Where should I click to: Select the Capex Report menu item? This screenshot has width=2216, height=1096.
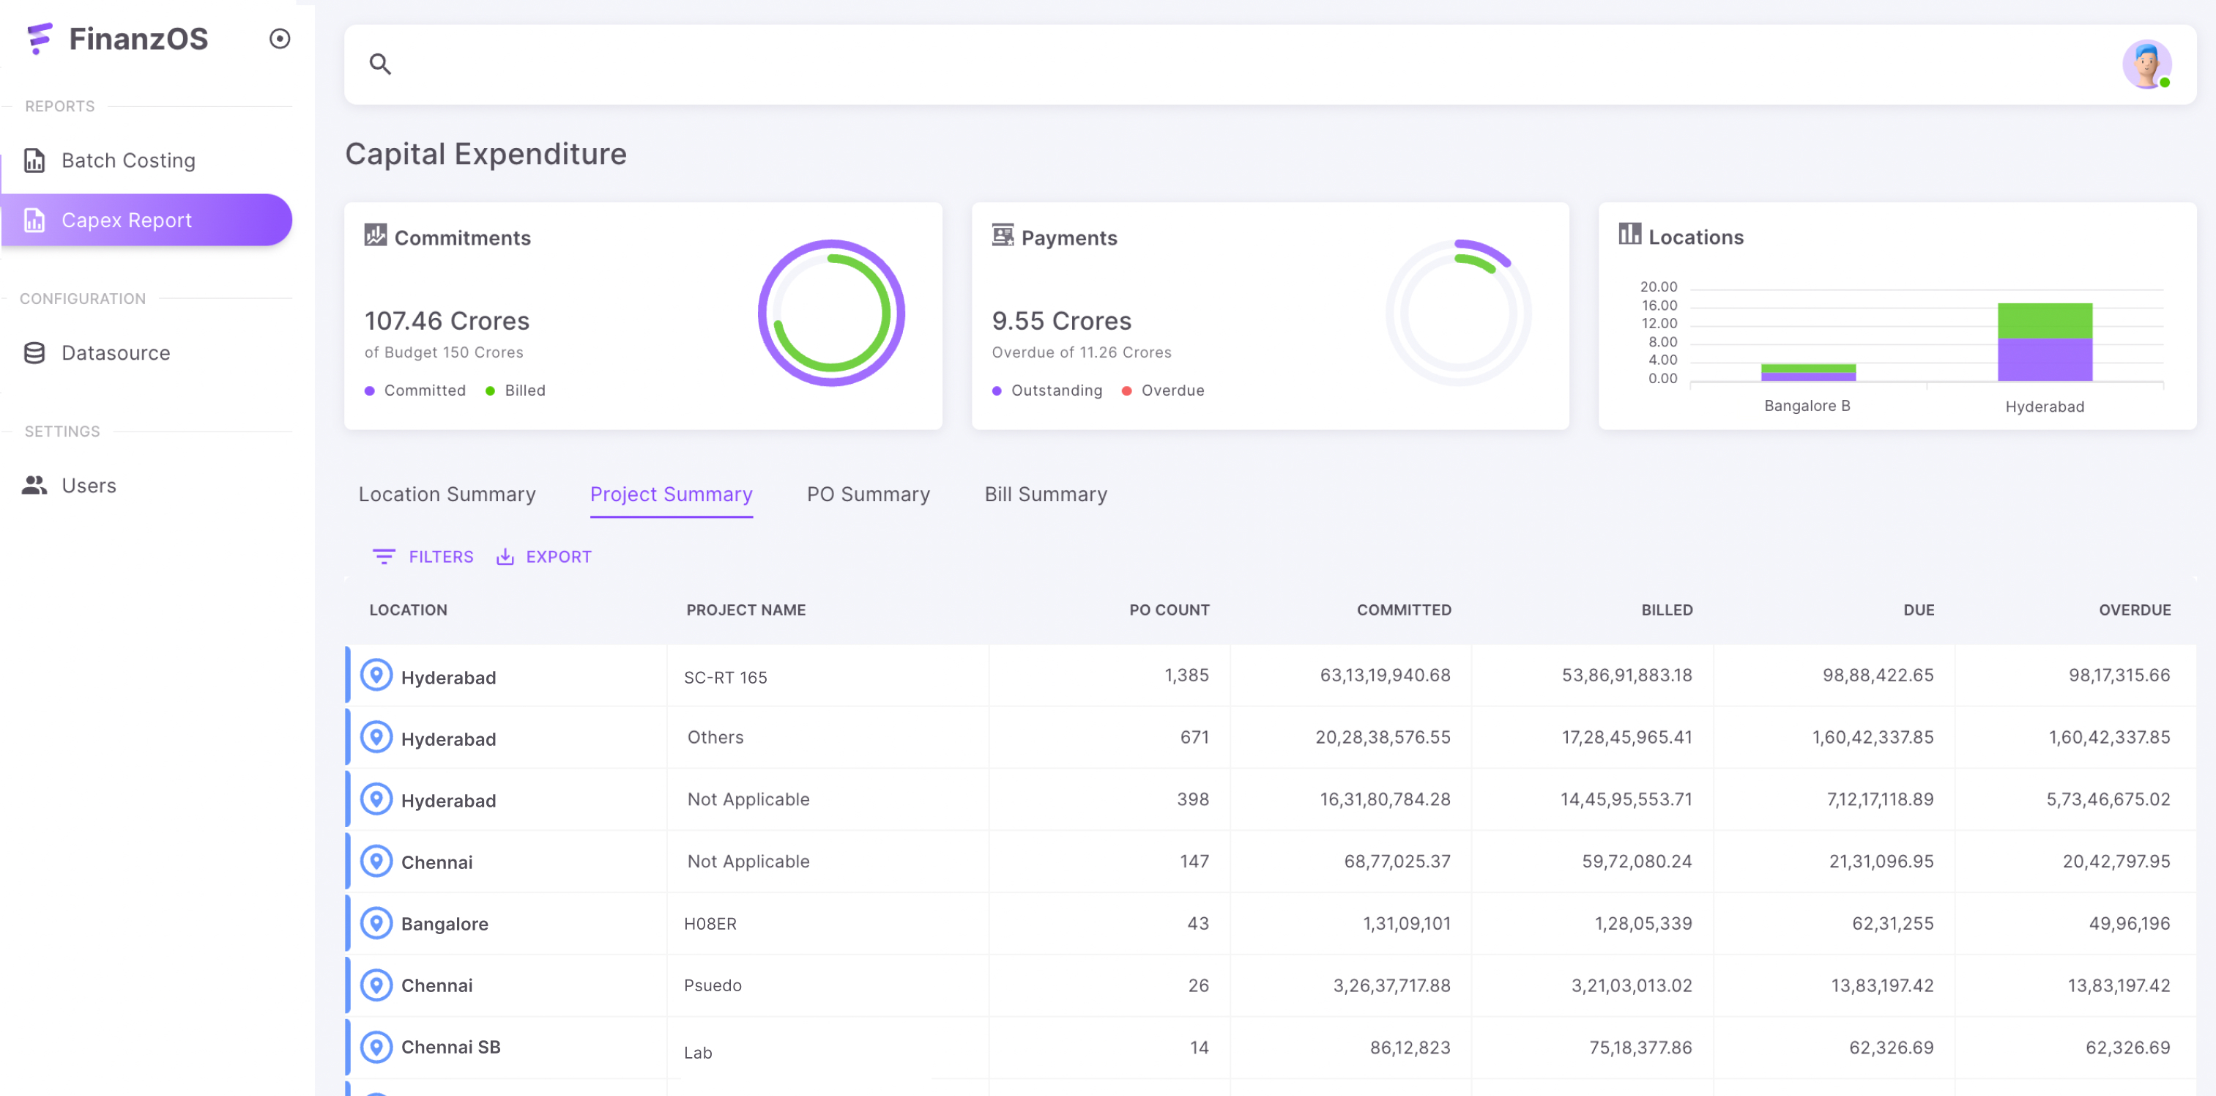tap(127, 221)
